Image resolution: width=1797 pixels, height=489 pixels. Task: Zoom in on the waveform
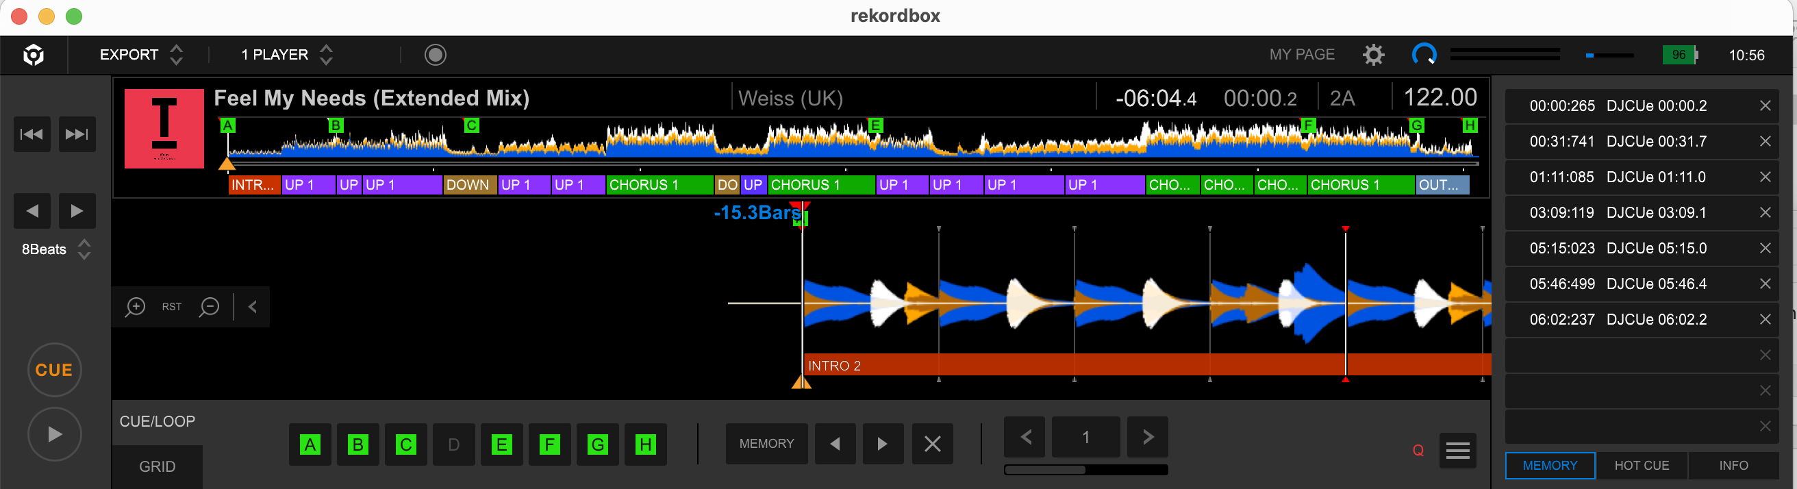[136, 306]
